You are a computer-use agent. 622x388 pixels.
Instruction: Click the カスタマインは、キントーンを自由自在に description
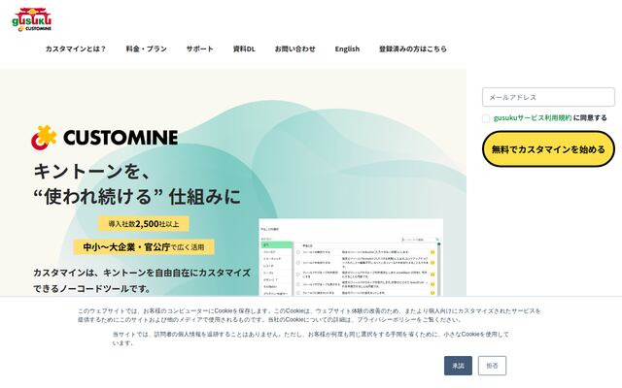click(x=142, y=280)
